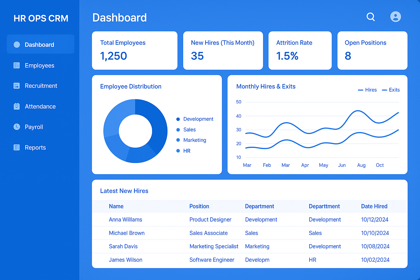Image resolution: width=420 pixels, height=280 pixels.
Task: Click the search magnifier icon
Action: point(371,17)
